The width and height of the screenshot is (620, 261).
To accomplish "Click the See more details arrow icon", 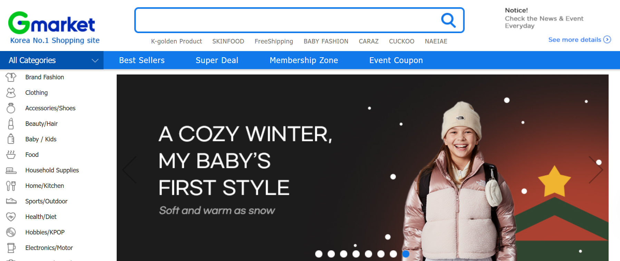I will pos(607,40).
